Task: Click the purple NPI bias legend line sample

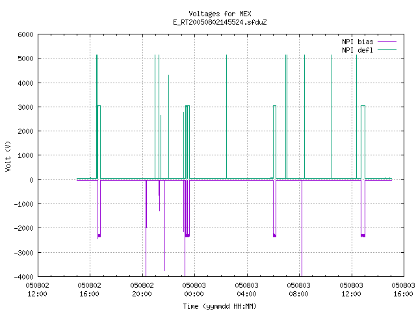Action: pyautogui.click(x=387, y=42)
